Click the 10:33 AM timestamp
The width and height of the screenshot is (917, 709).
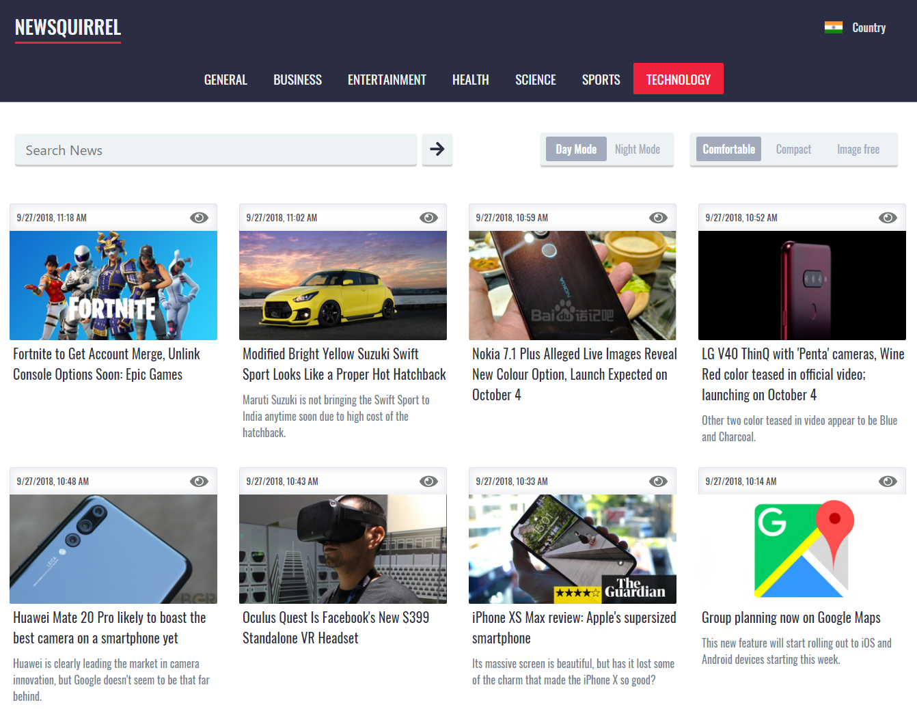(512, 482)
